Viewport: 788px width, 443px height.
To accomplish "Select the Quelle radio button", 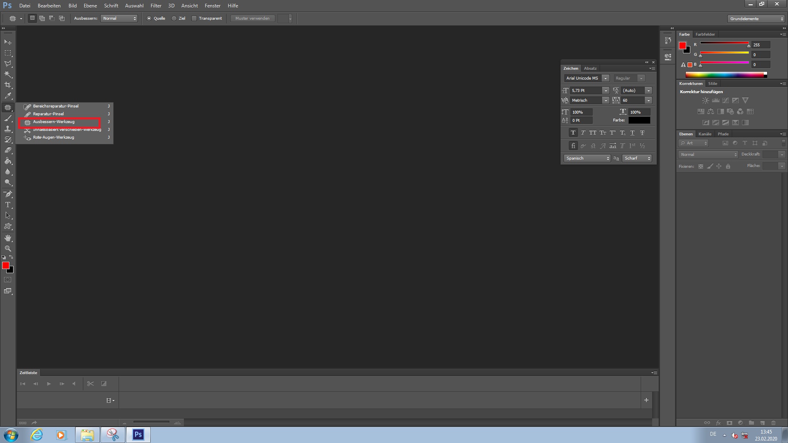I will coord(149,18).
